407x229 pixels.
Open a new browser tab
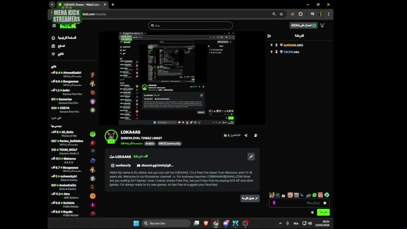pyautogui.click(x=113, y=4)
